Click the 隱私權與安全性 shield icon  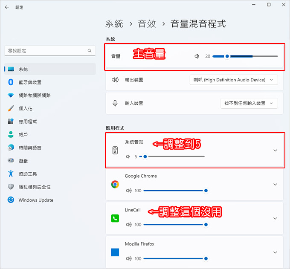tap(11, 187)
